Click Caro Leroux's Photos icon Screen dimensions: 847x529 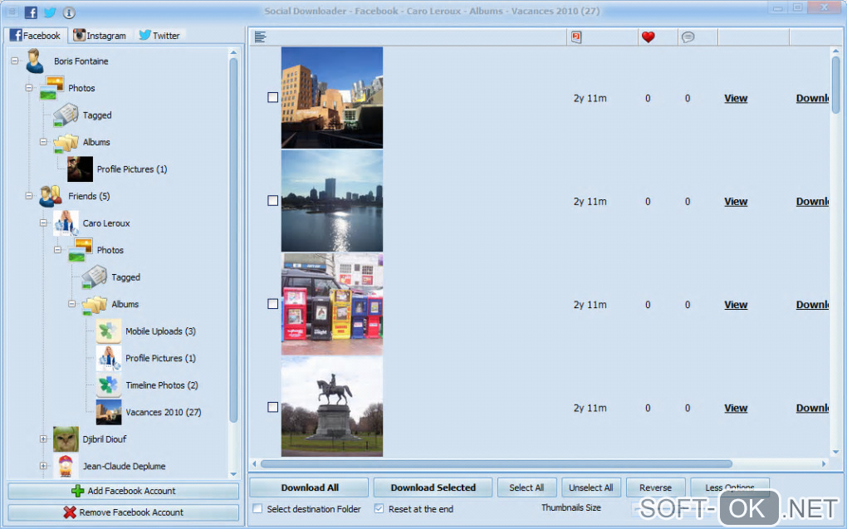[81, 250]
